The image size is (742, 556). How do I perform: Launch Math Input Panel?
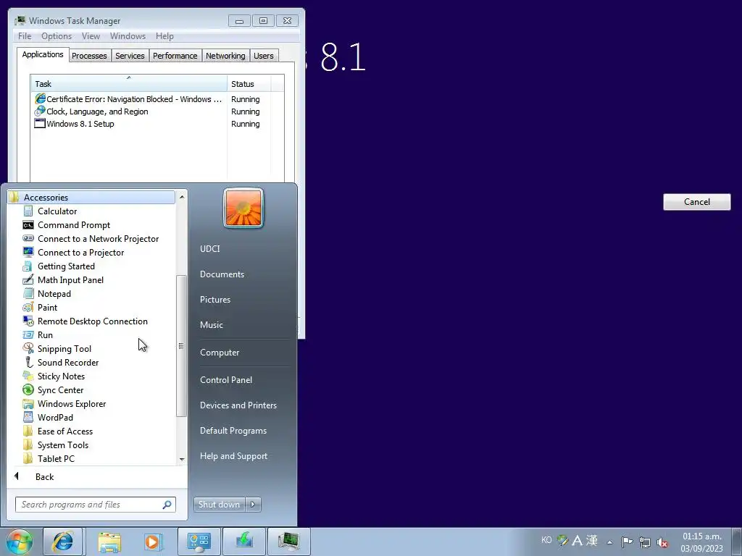click(x=70, y=280)
